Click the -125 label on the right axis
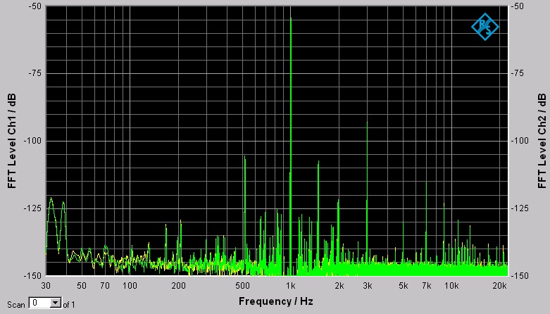The image size is (550, 314). 520,208
